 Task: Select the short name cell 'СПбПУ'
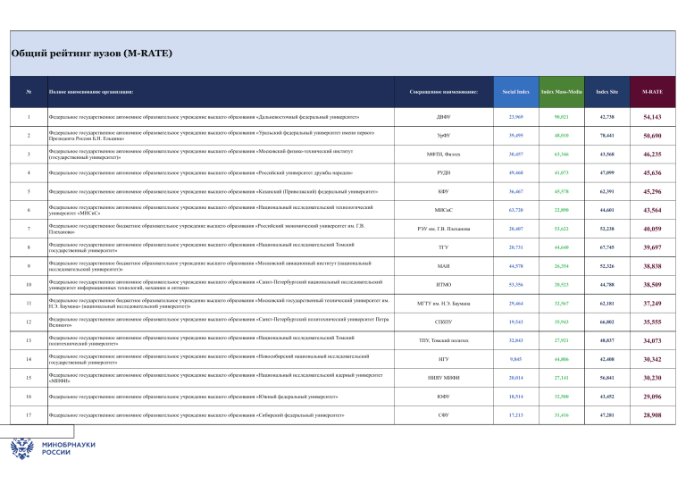444,322
